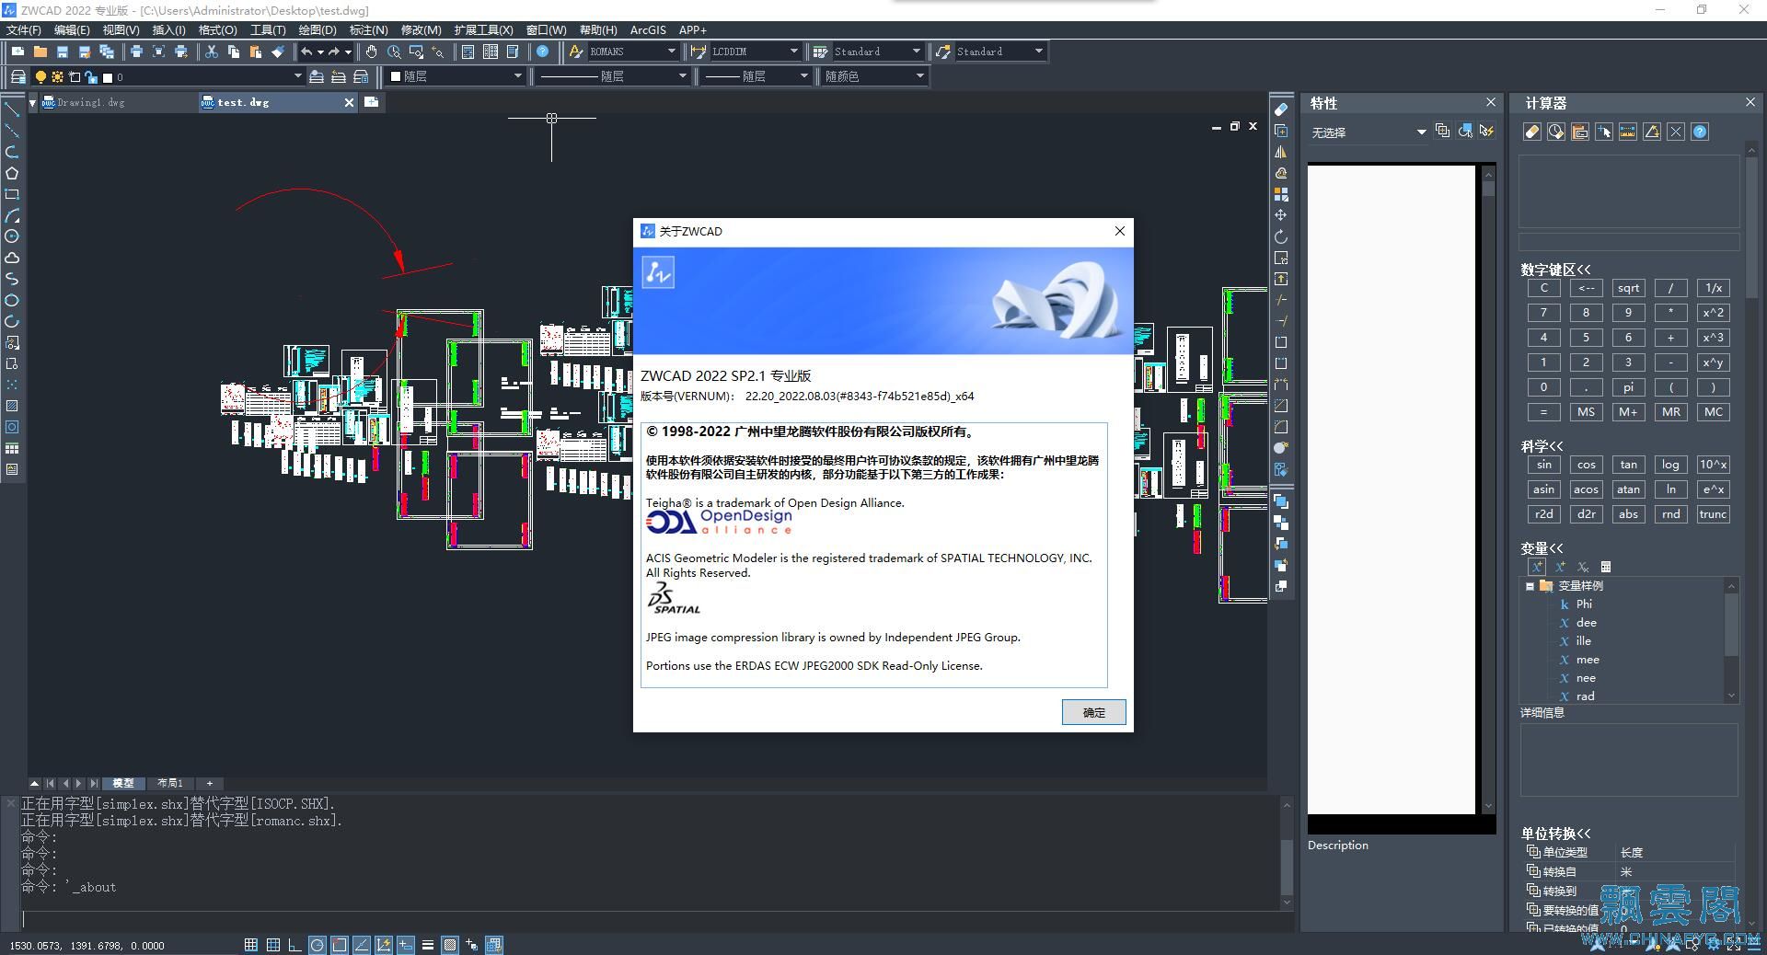Viewport: 1767px width, 955px height.
Task: Select the Line tool in left toolbar
Action: coord(12,109)
